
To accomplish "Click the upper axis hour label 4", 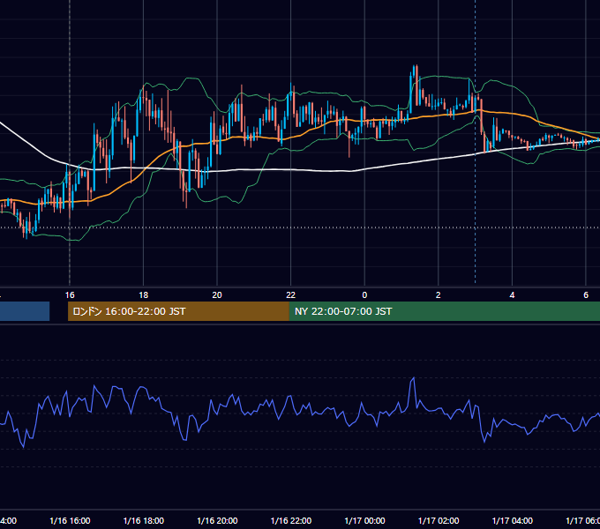I will point(512,295).
